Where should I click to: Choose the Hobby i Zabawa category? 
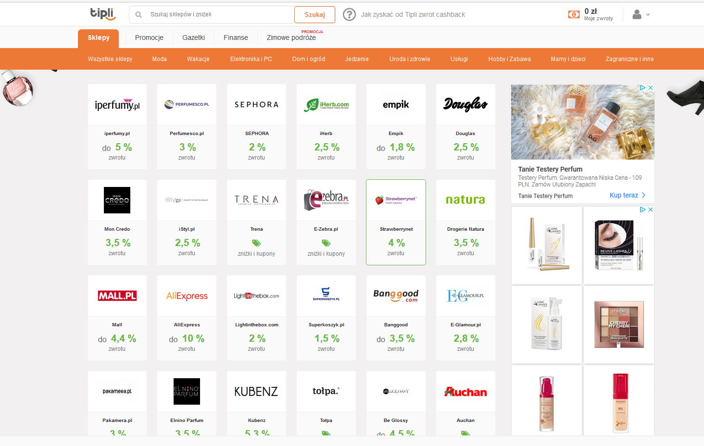coord(510,59)
